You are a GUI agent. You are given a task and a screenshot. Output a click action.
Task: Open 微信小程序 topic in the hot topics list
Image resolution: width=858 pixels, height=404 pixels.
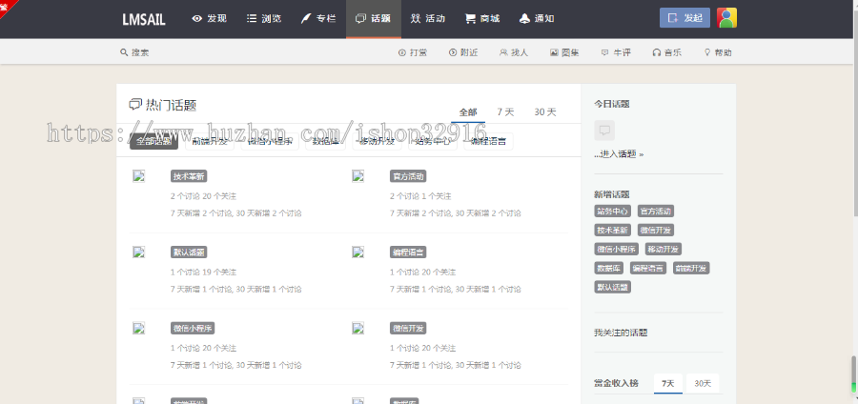193,328
